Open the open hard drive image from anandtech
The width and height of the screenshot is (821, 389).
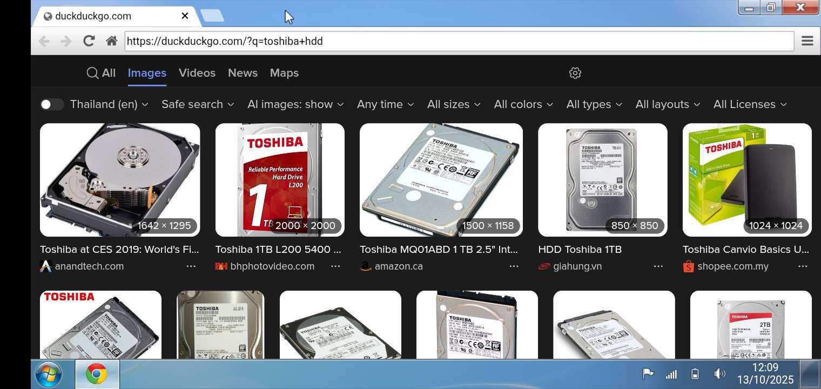click(120, 180)
